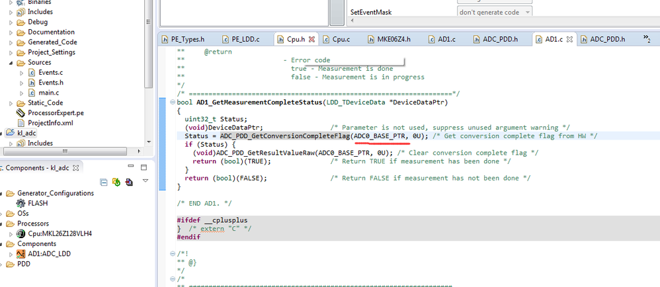Image resolution: width=660 pixels, height=287 pixels.
Task: Click the methods panel vertical scrollbar
Action: click(x=337, y=13)
